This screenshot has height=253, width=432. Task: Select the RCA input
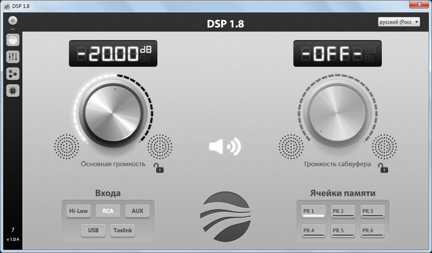(x=108, y=211)
